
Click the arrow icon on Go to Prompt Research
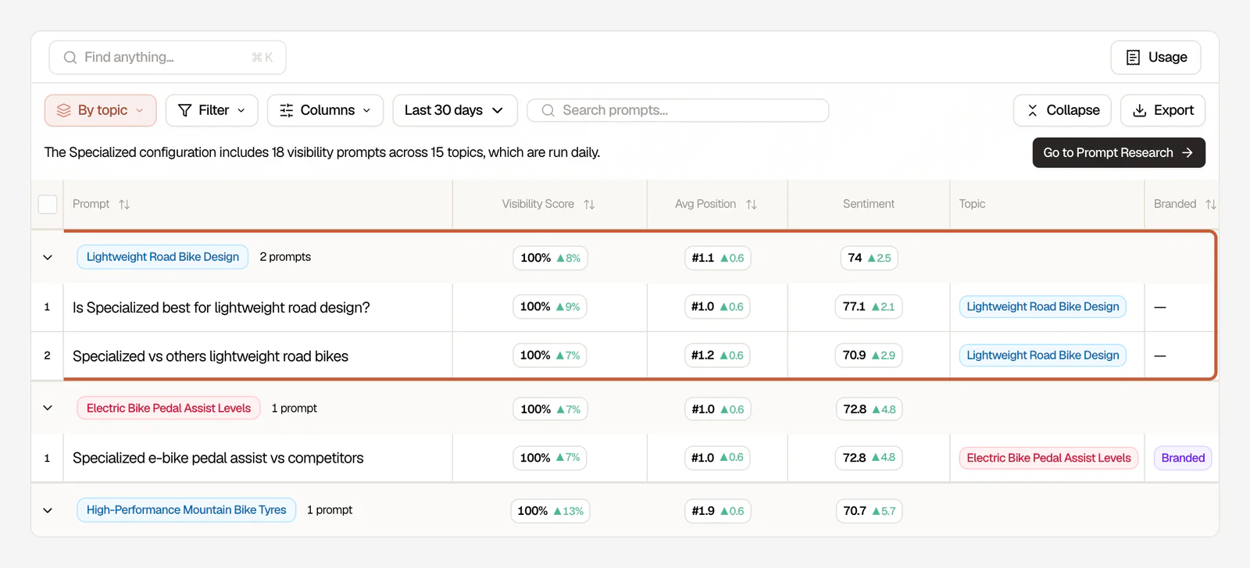click(1187, 152)
